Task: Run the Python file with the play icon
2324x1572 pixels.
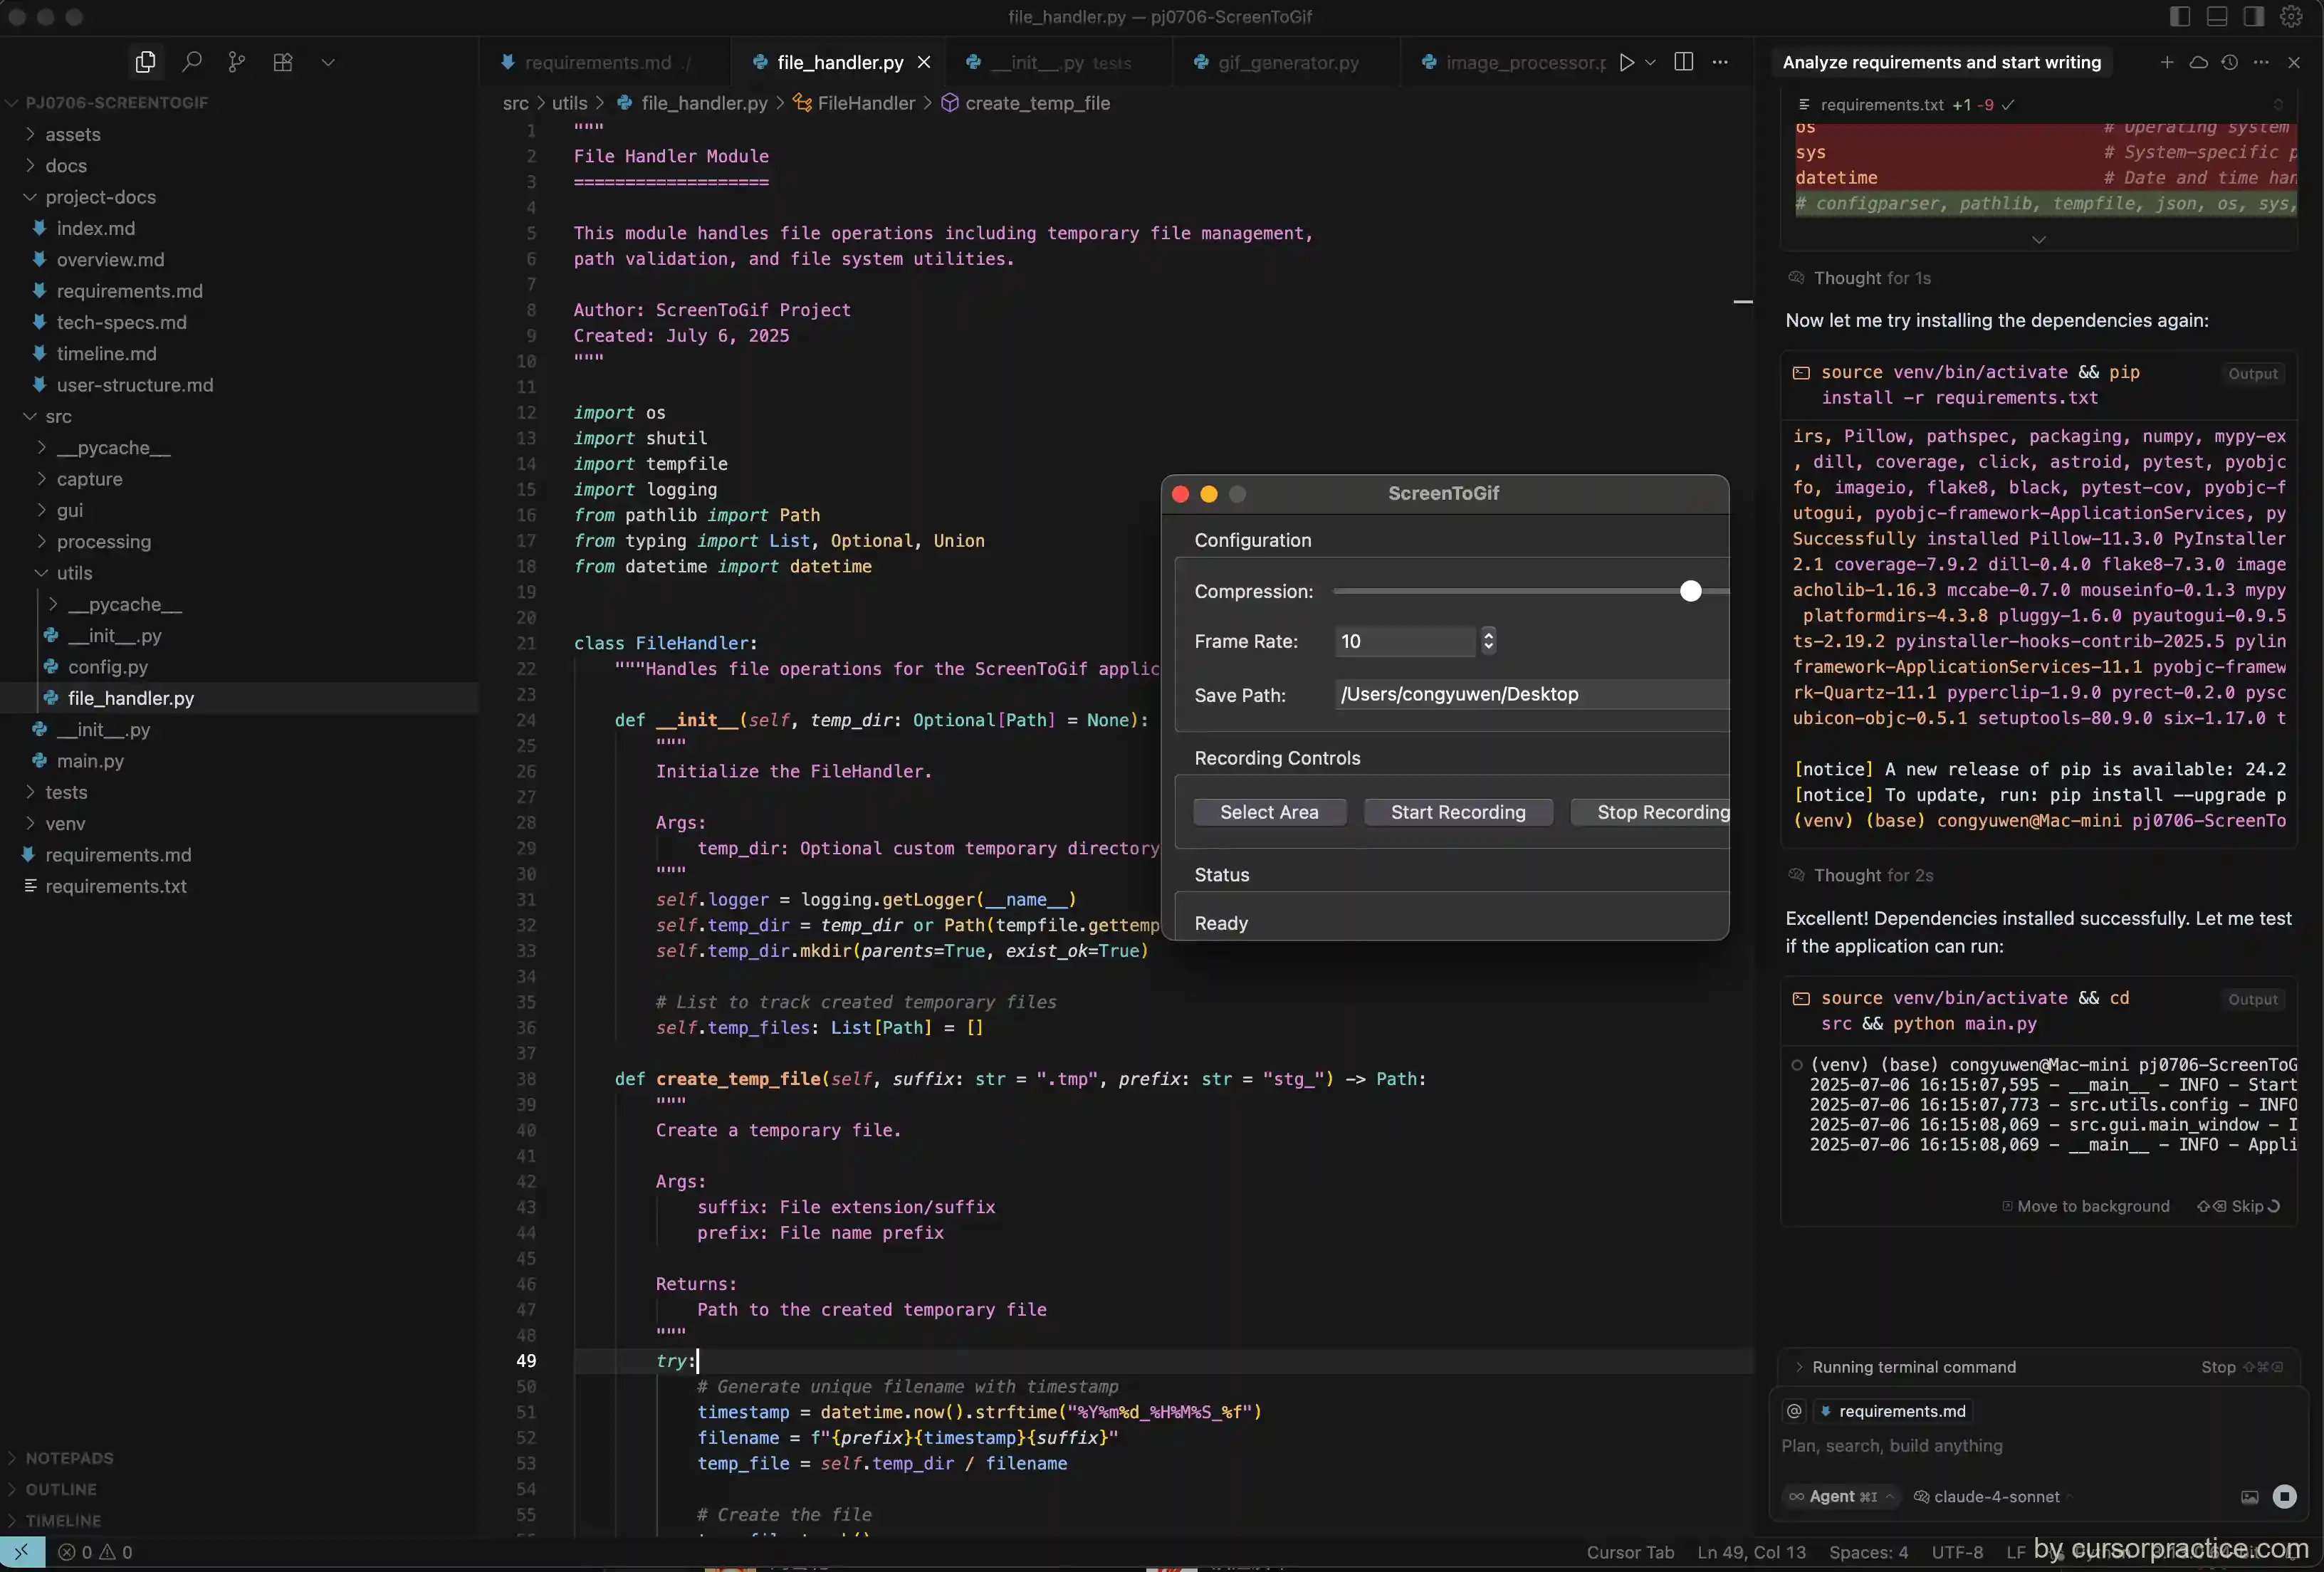Action: tap(1627, 62)
